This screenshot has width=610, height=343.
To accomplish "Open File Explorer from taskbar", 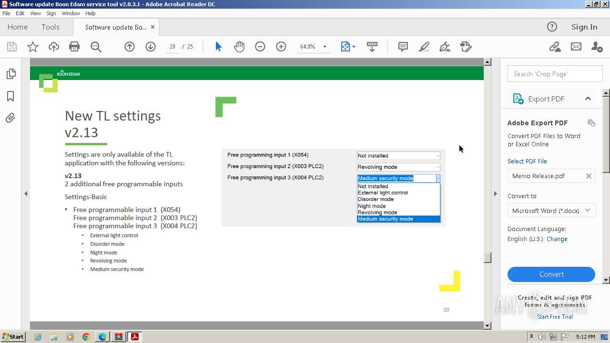I will 54,337.
